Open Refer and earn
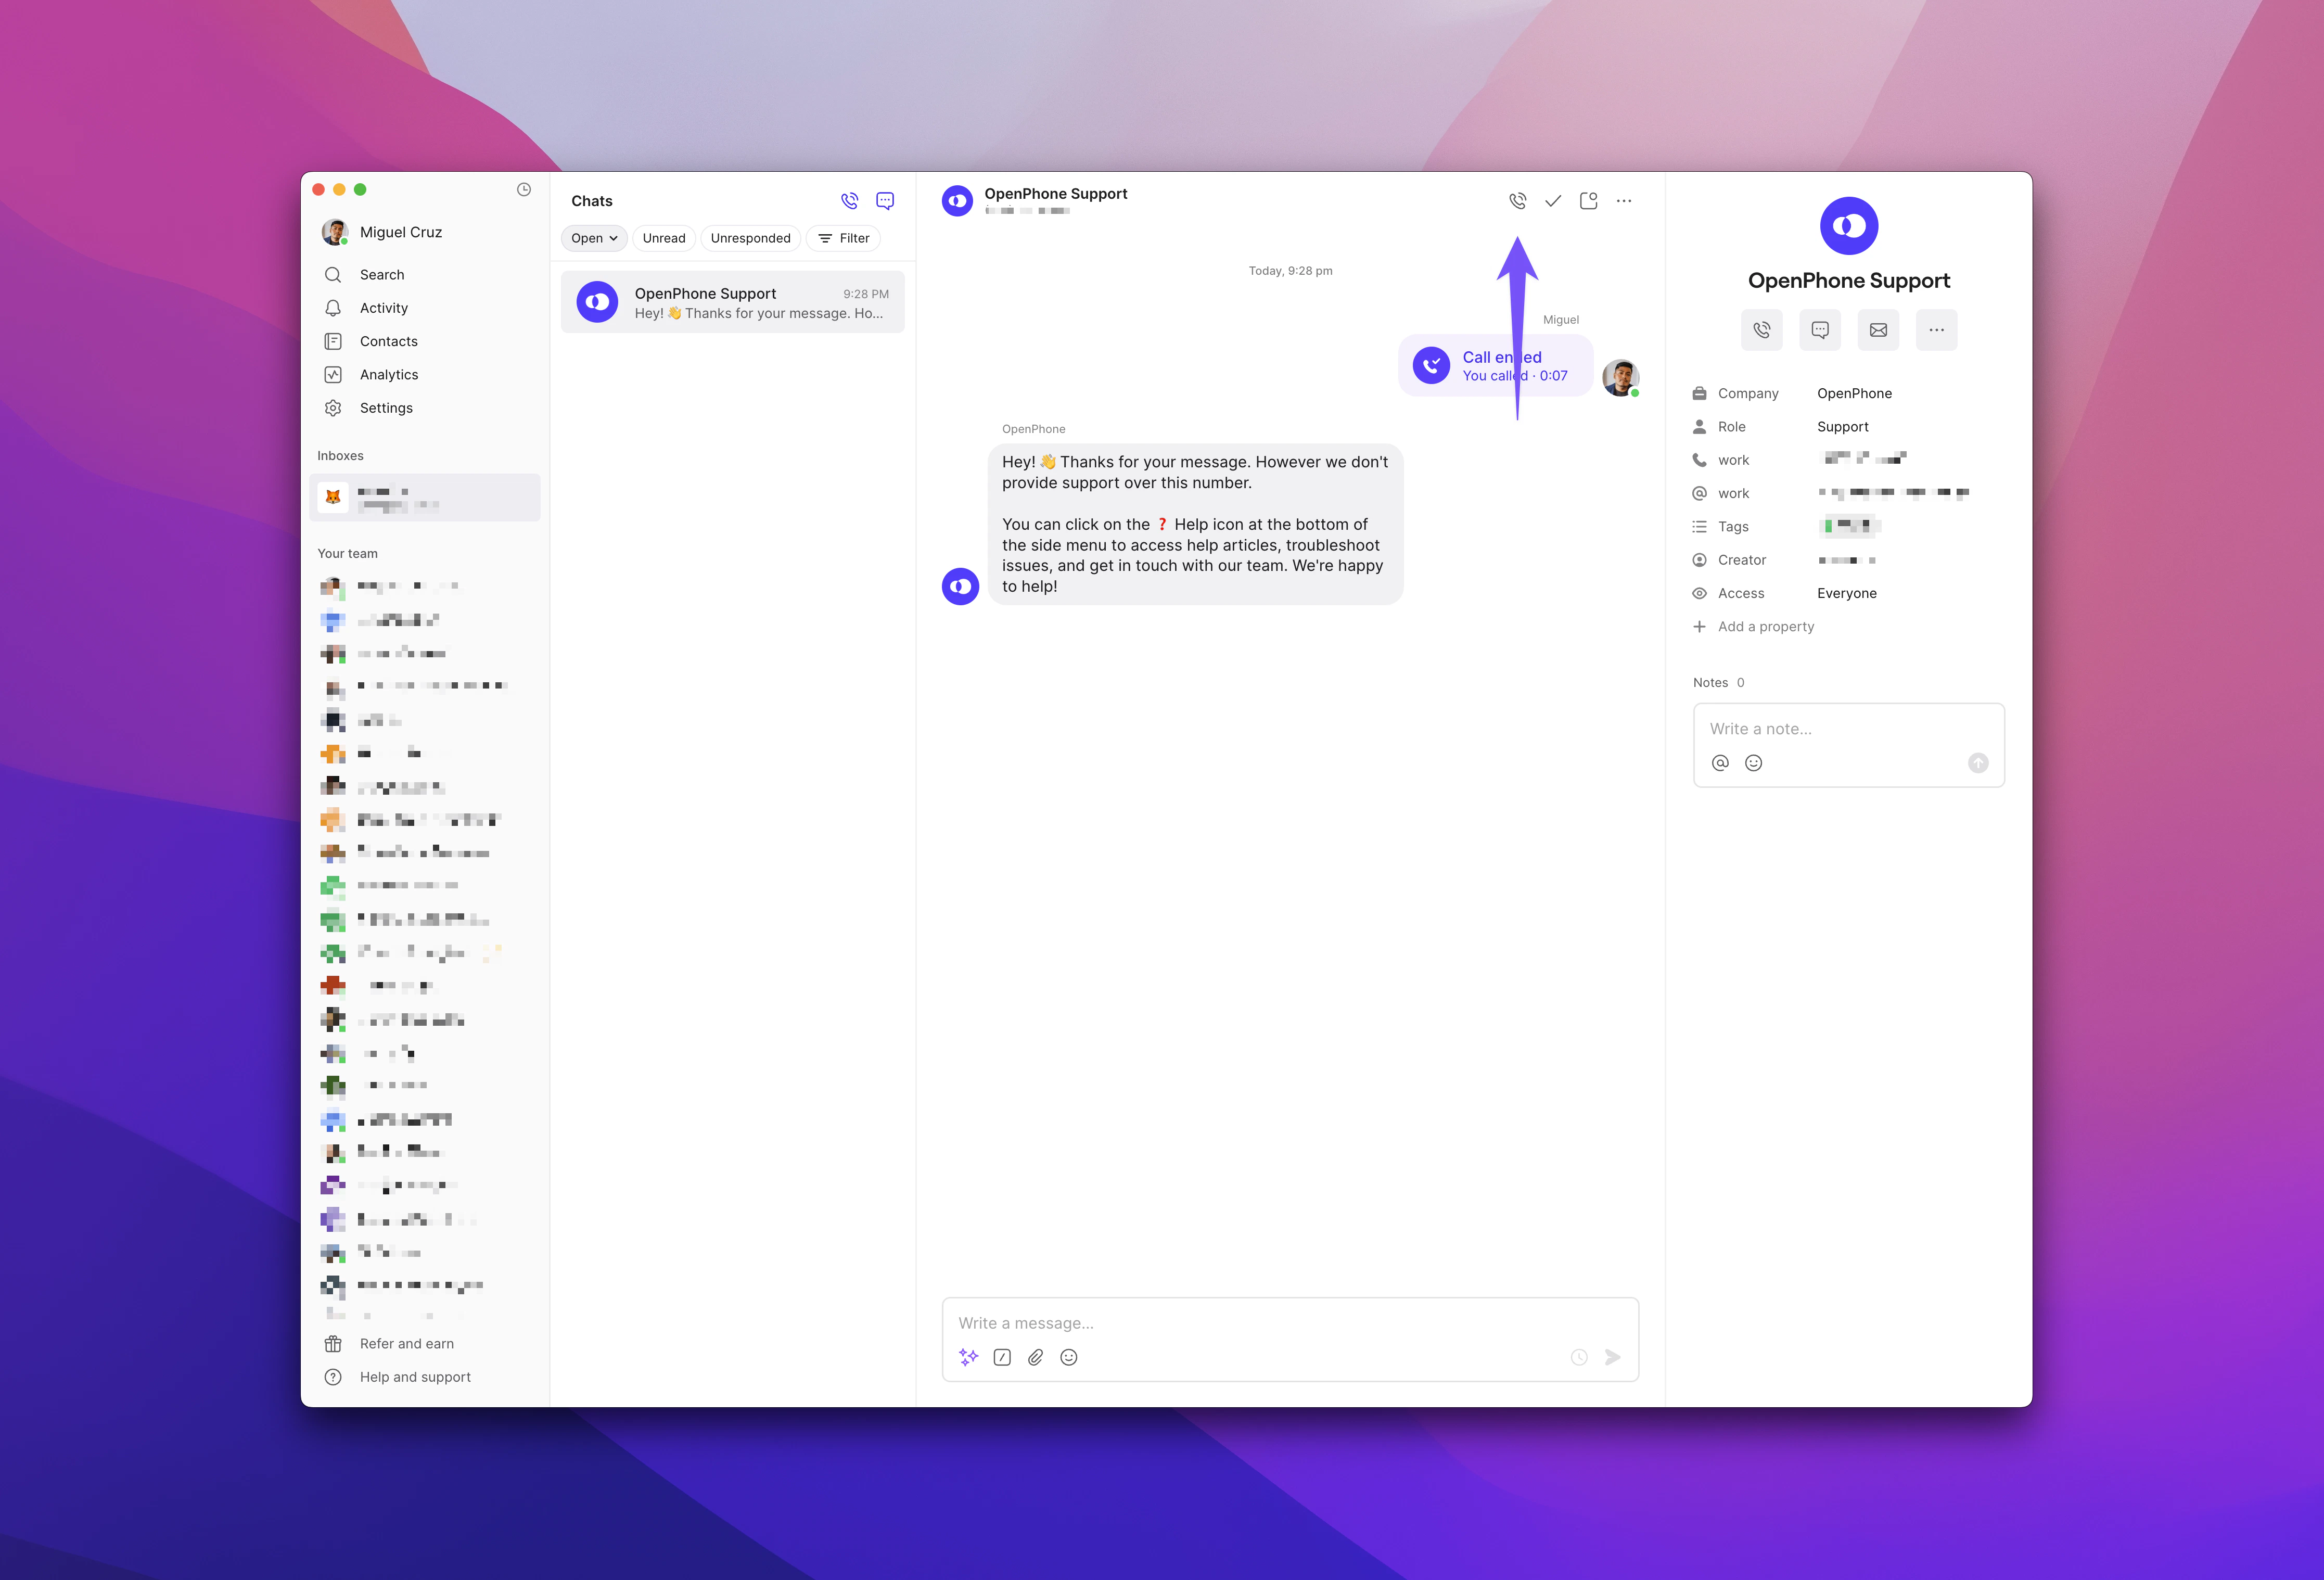 coord(406,1343)
